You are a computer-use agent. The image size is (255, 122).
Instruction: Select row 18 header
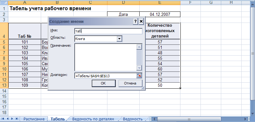(4, 112)
